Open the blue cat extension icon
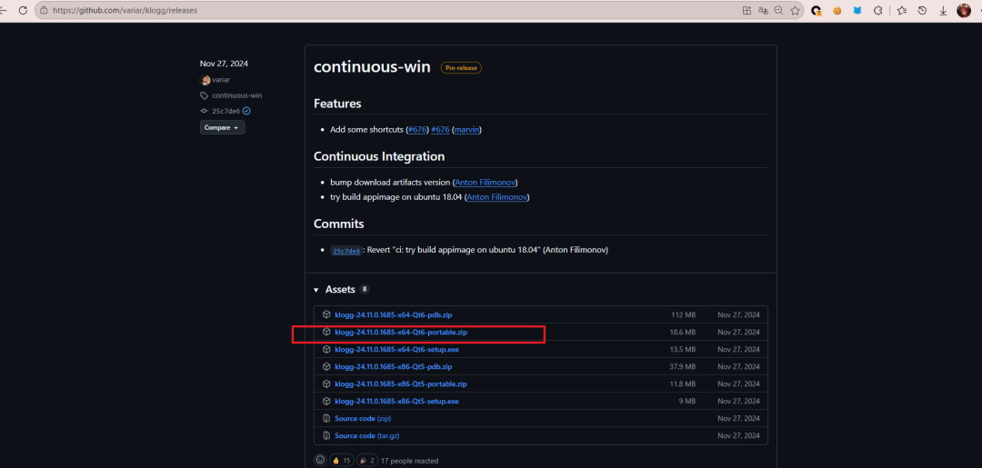This screenshot has height=468, width=982. pos(857,10)
